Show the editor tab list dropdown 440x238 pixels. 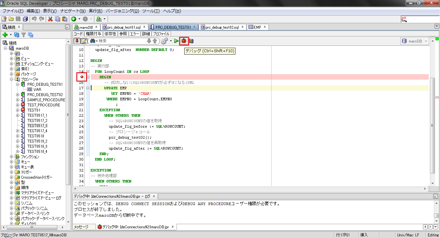[x=437, y=27]
